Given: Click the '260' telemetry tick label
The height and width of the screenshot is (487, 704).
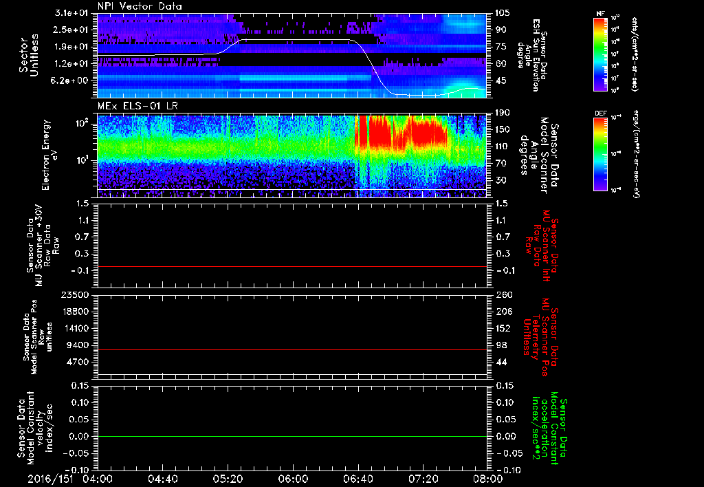Looking at the screenshot, I should 503,295.
